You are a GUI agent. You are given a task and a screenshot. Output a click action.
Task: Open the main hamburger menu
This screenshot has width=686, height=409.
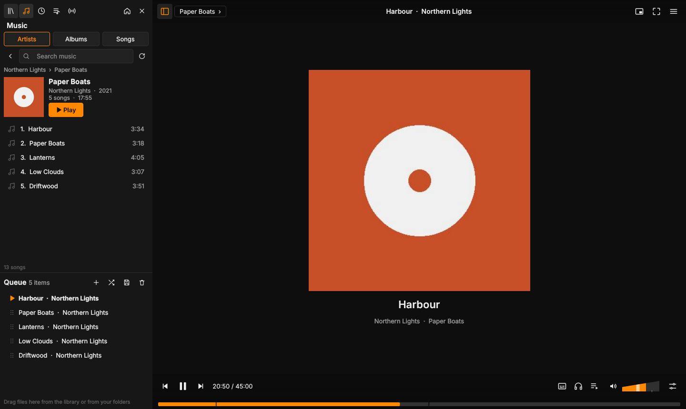(674, 11)
